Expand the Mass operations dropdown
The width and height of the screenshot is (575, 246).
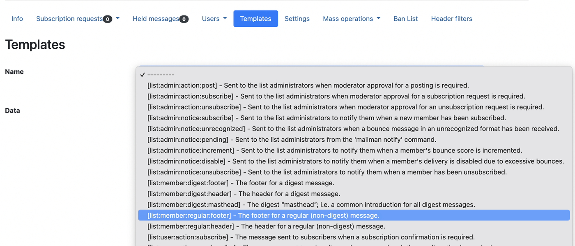coord(352,19)
